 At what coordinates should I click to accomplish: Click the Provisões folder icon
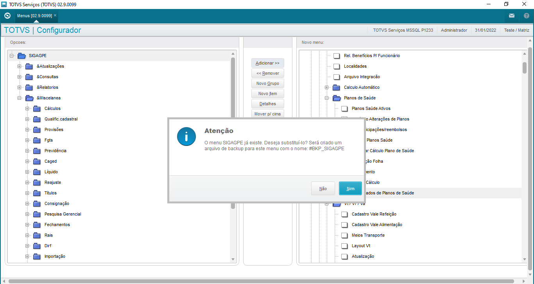click(x=37, y=129)
